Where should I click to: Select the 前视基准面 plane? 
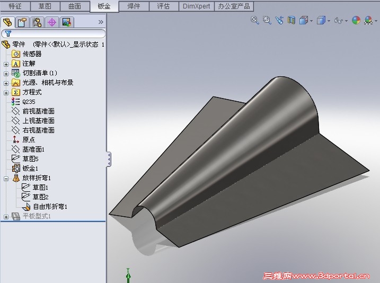[38, 111]
